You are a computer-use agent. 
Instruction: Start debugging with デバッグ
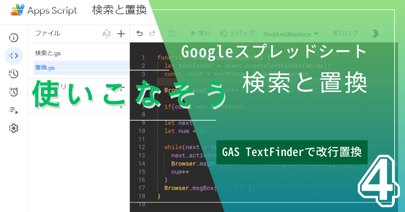click(237, 33)
